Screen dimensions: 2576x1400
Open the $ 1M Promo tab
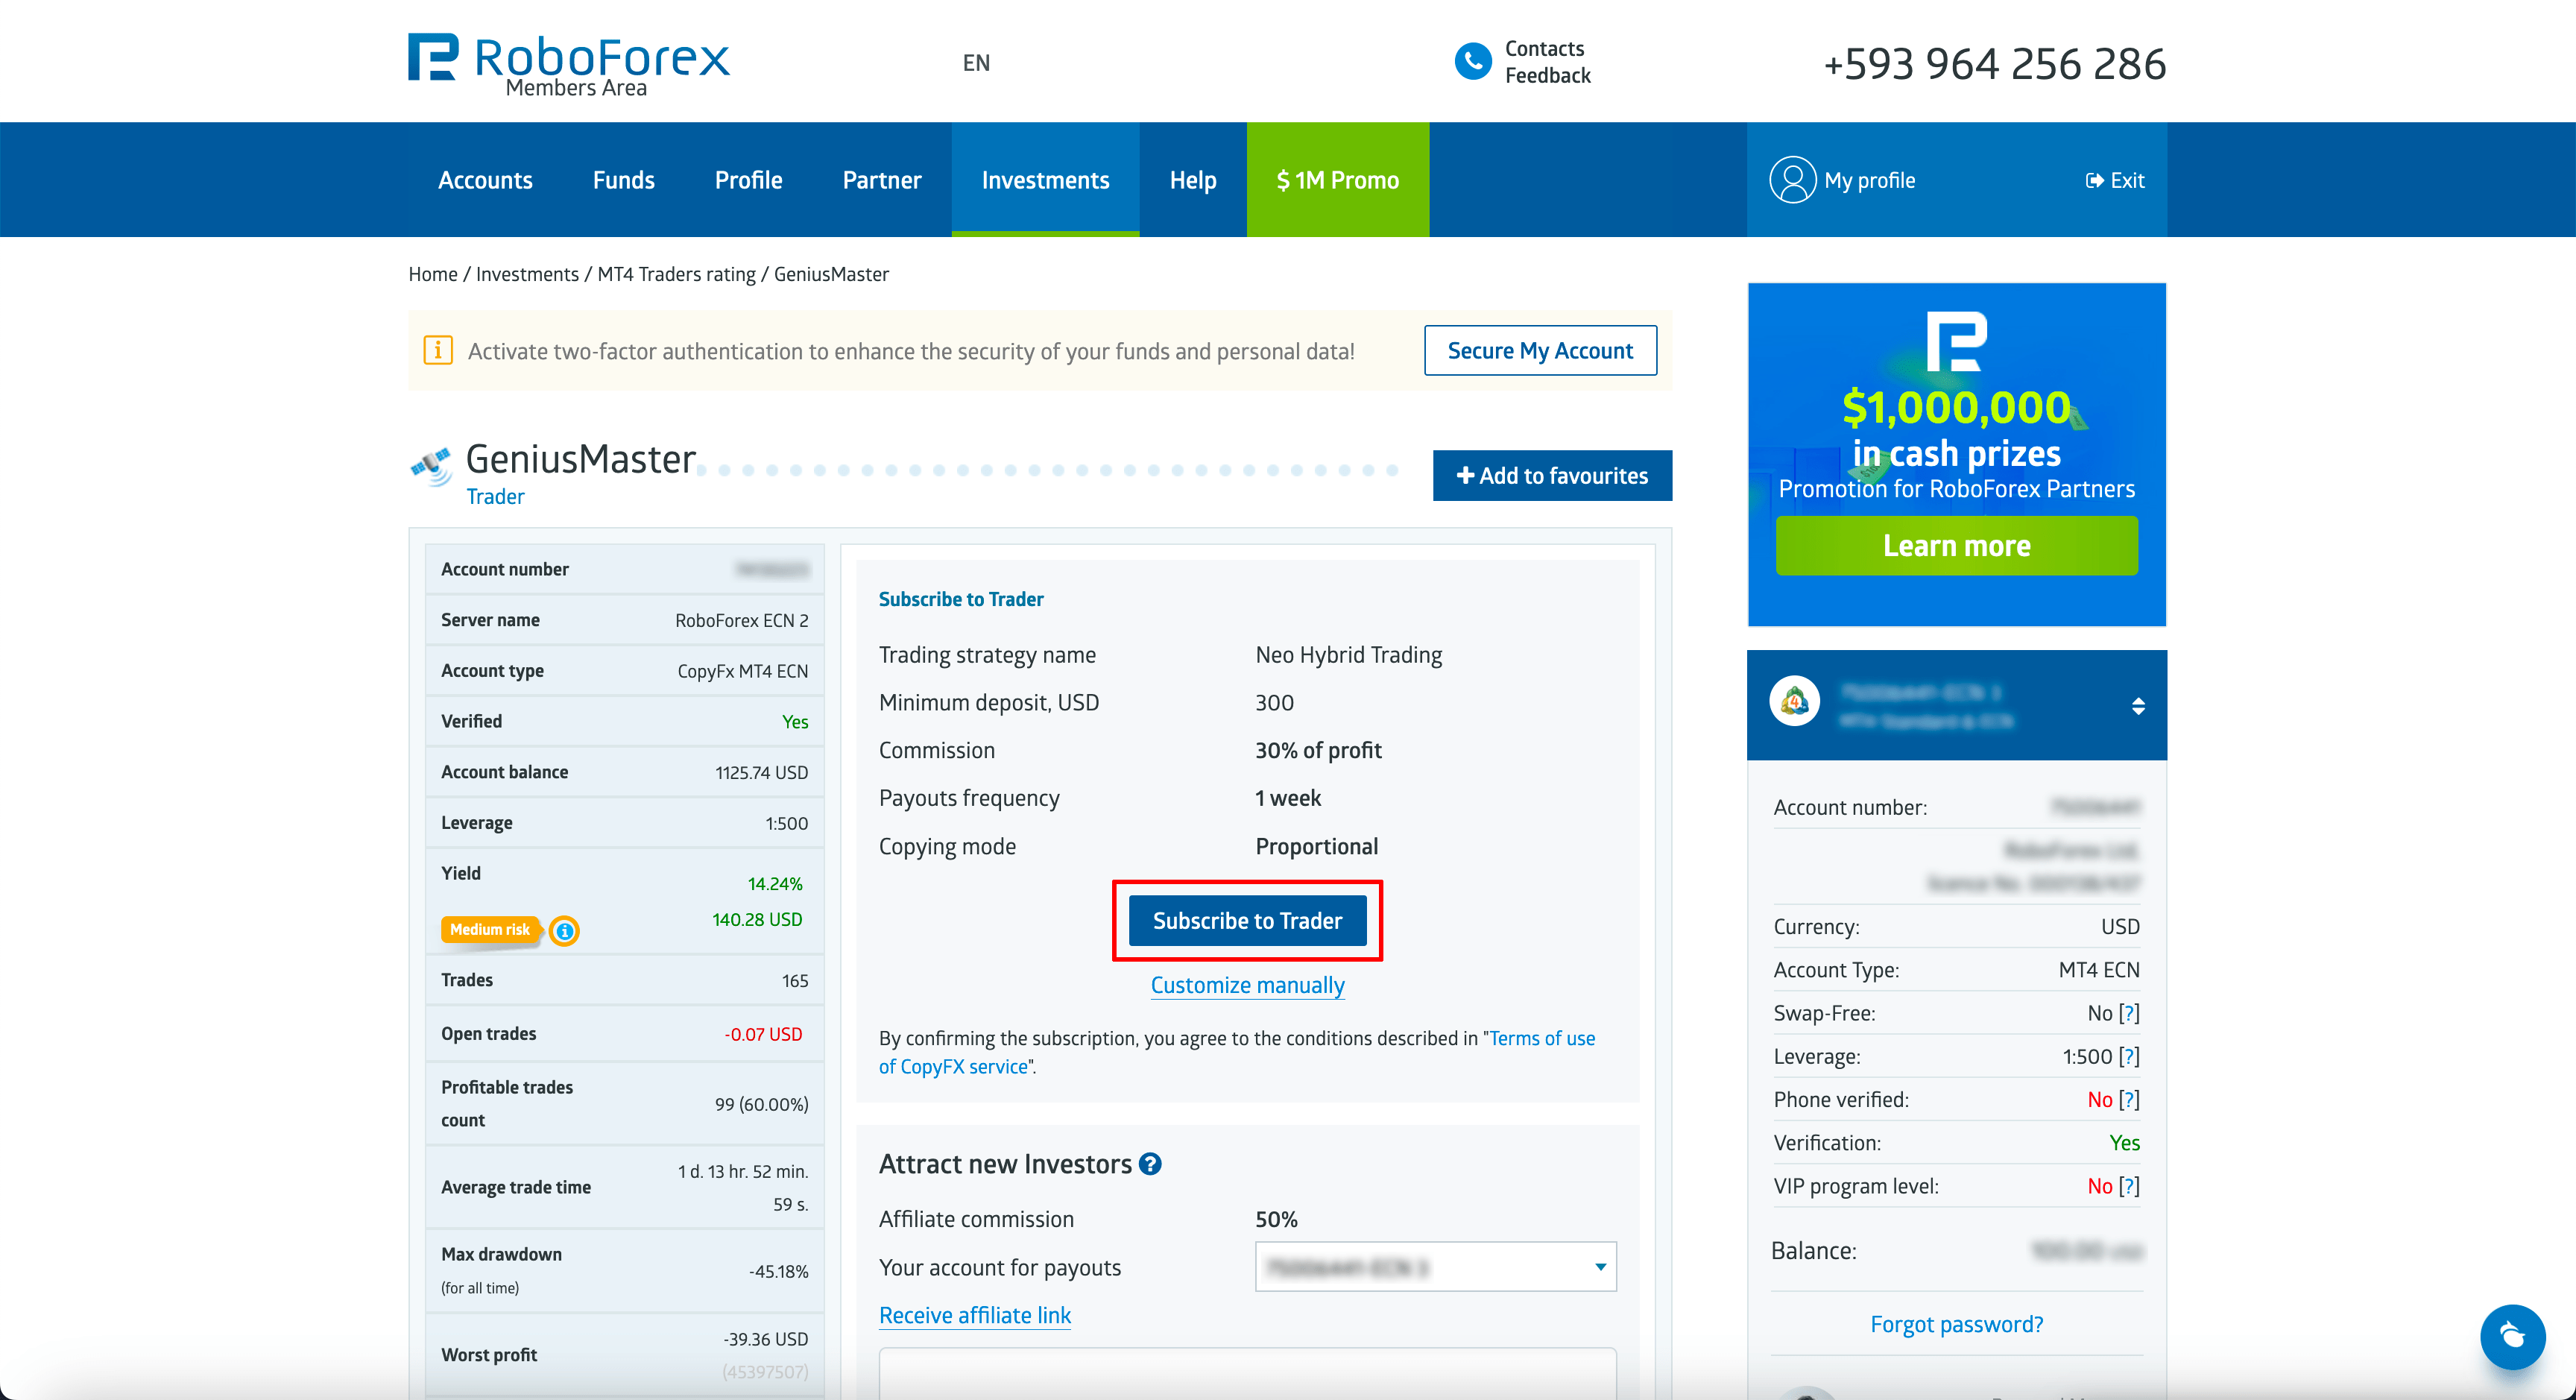coord(1337,180)
